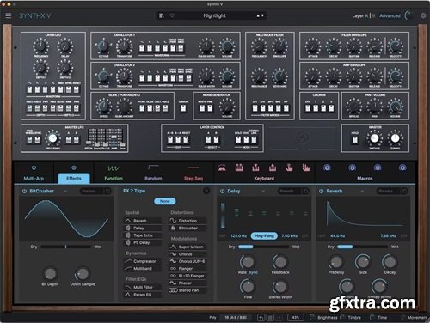The height and width of the screenshot is (323, 430).
Task: Toggle the Unison switch
Action: 183,108
